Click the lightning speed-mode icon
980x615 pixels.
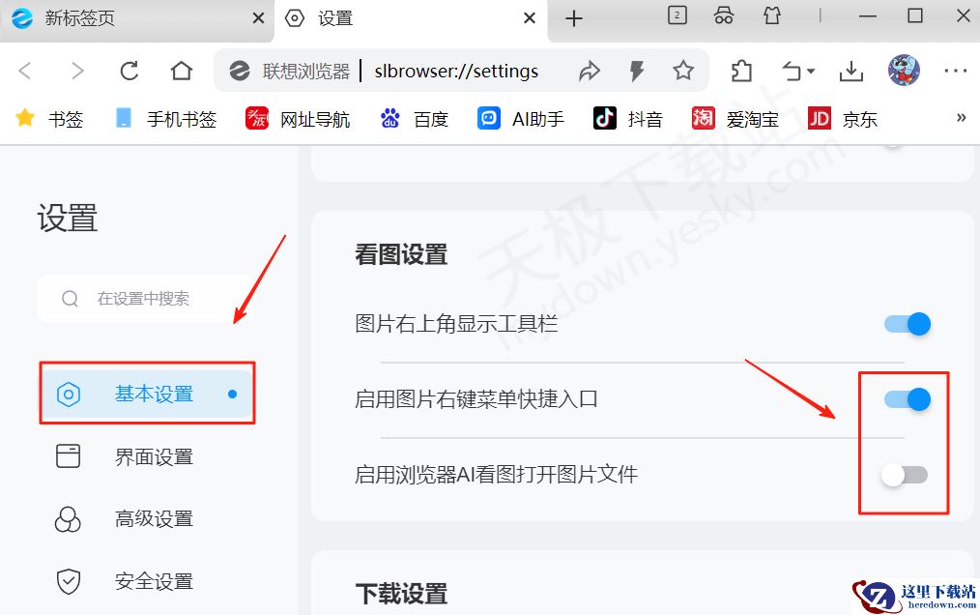point(636,72)
